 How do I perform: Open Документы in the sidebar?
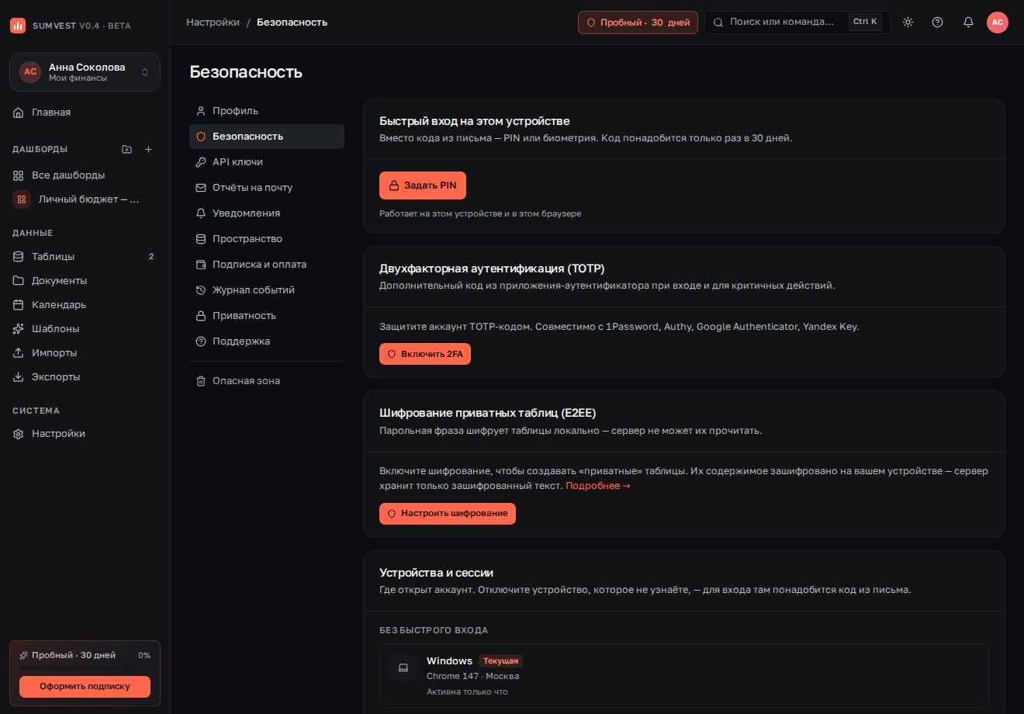click(85, 280)
